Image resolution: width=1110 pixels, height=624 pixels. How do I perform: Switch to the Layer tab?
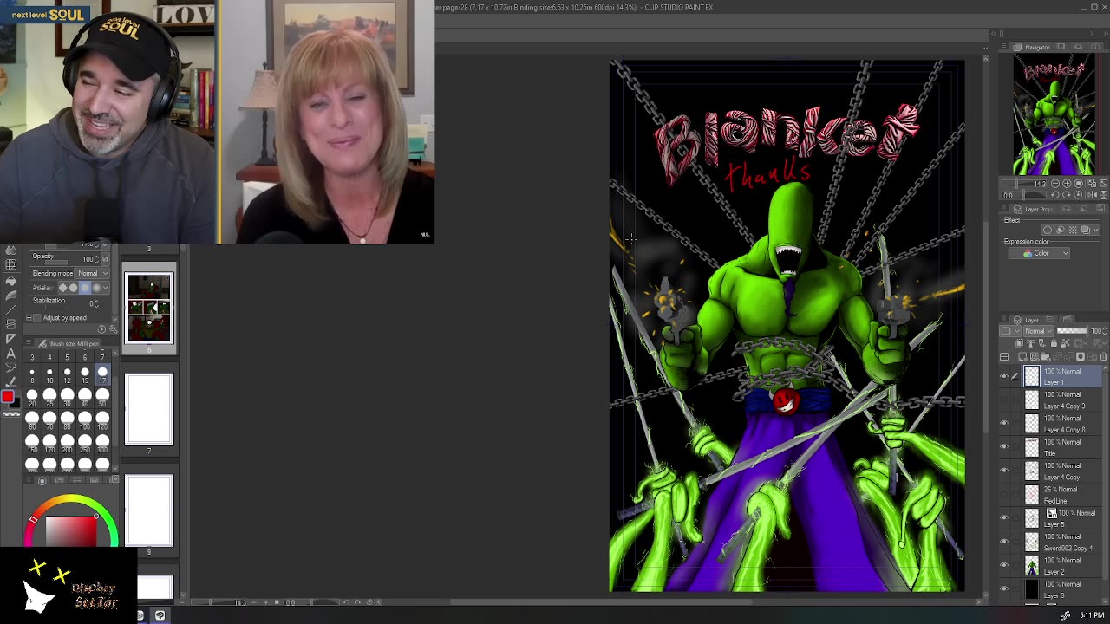(x=1027, y=320)
